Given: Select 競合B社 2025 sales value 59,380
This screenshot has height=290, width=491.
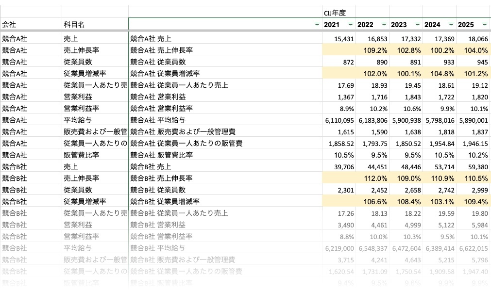Looking at the screenshot, I should pyautogui.click(x=473, y=166).
